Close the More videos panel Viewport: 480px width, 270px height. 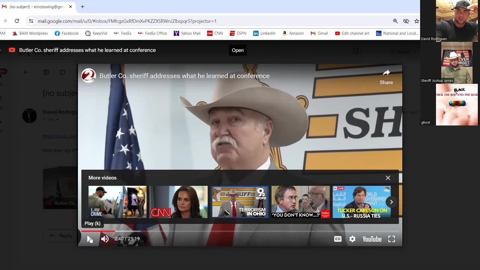[388, 178]
